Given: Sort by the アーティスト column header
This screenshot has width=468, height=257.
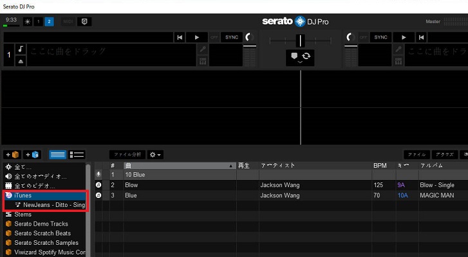Looking at the screenshot, I should (x=315, y=166).
